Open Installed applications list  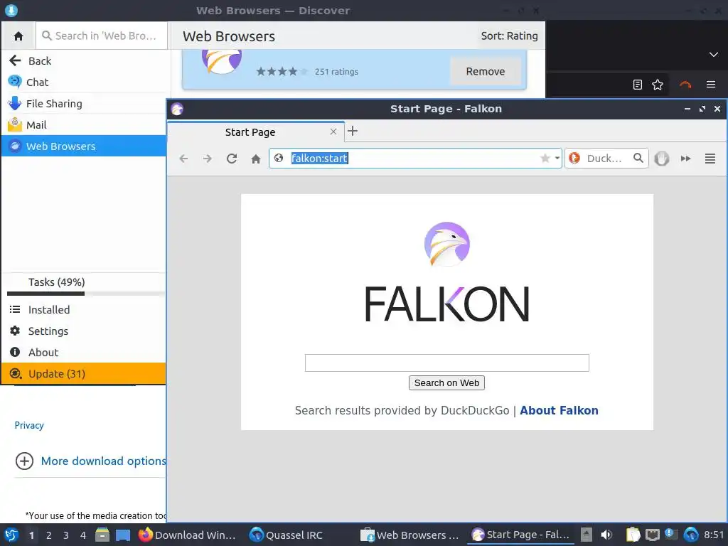point(84,310)
